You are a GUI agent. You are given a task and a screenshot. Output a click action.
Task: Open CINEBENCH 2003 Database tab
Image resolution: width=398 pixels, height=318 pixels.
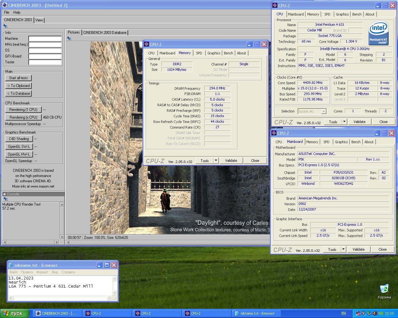point(105,33)
